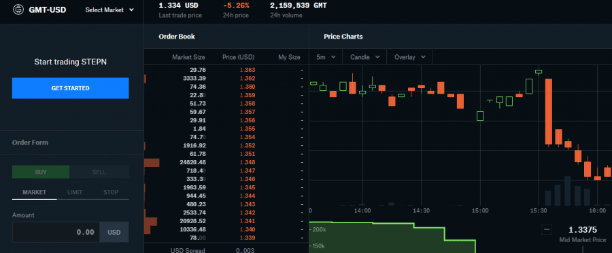612x253 pixels.
Task: Open the Overlay dropdown
Action: pyautogui.click(x=409, y=57)
